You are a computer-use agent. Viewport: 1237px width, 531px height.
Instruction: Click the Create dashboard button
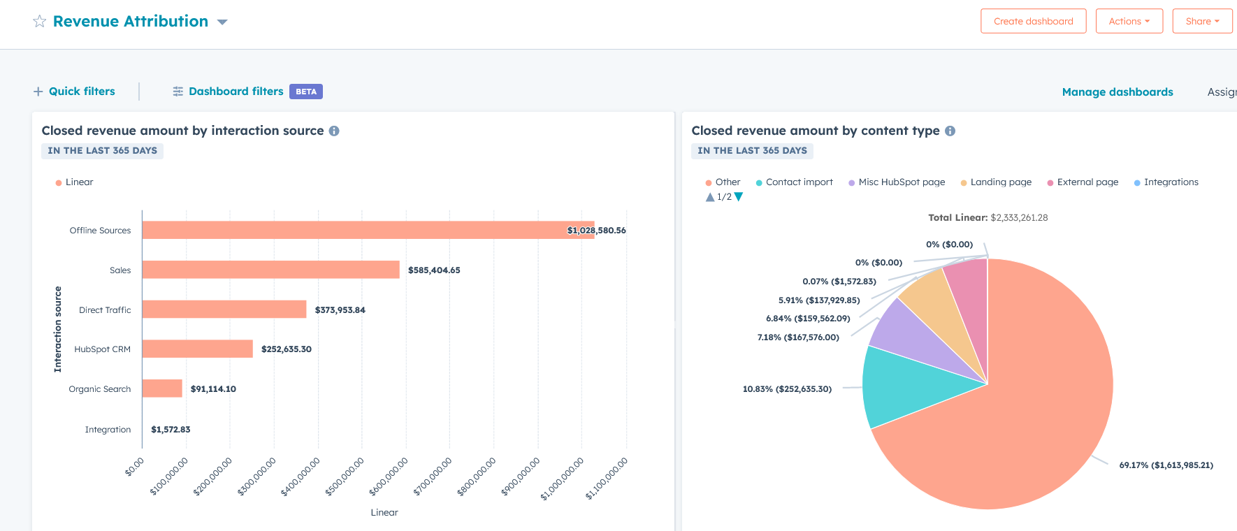[1034, 21]
